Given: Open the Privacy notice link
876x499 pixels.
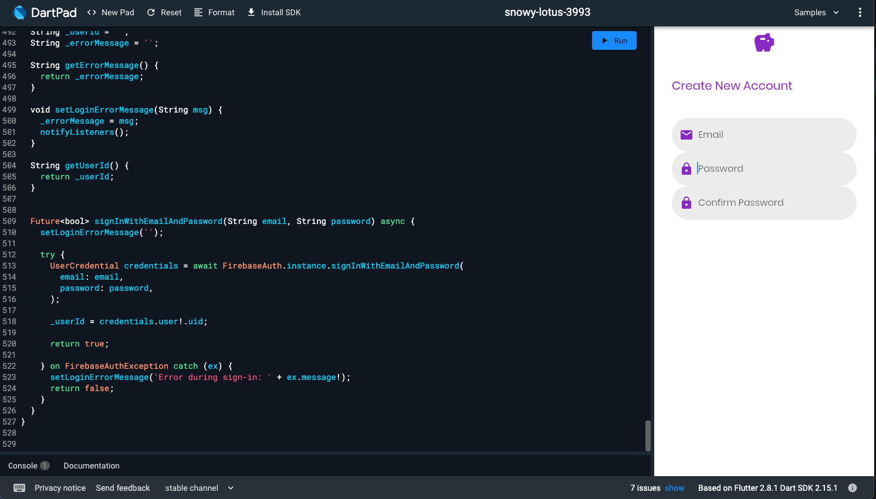Looking at the screenshot, I should 60,488.
